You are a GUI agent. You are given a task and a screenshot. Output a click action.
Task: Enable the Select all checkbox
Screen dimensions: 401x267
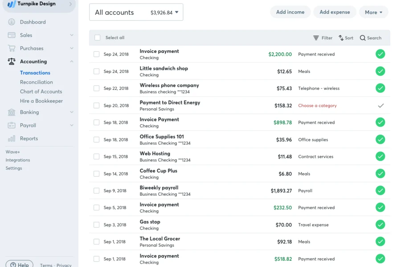[97, 38]
